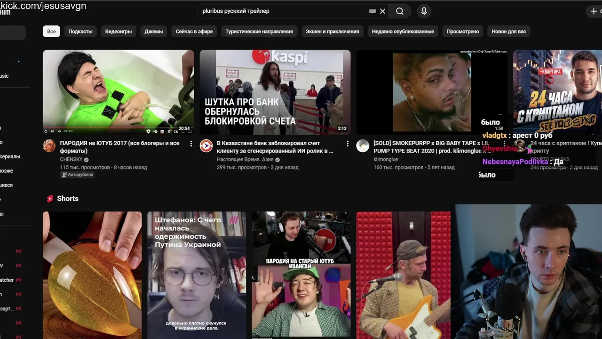The width and height of the screenshot is (602, 339).
Task: Open the golden object knife Short
Action: (x=92, y=275)
